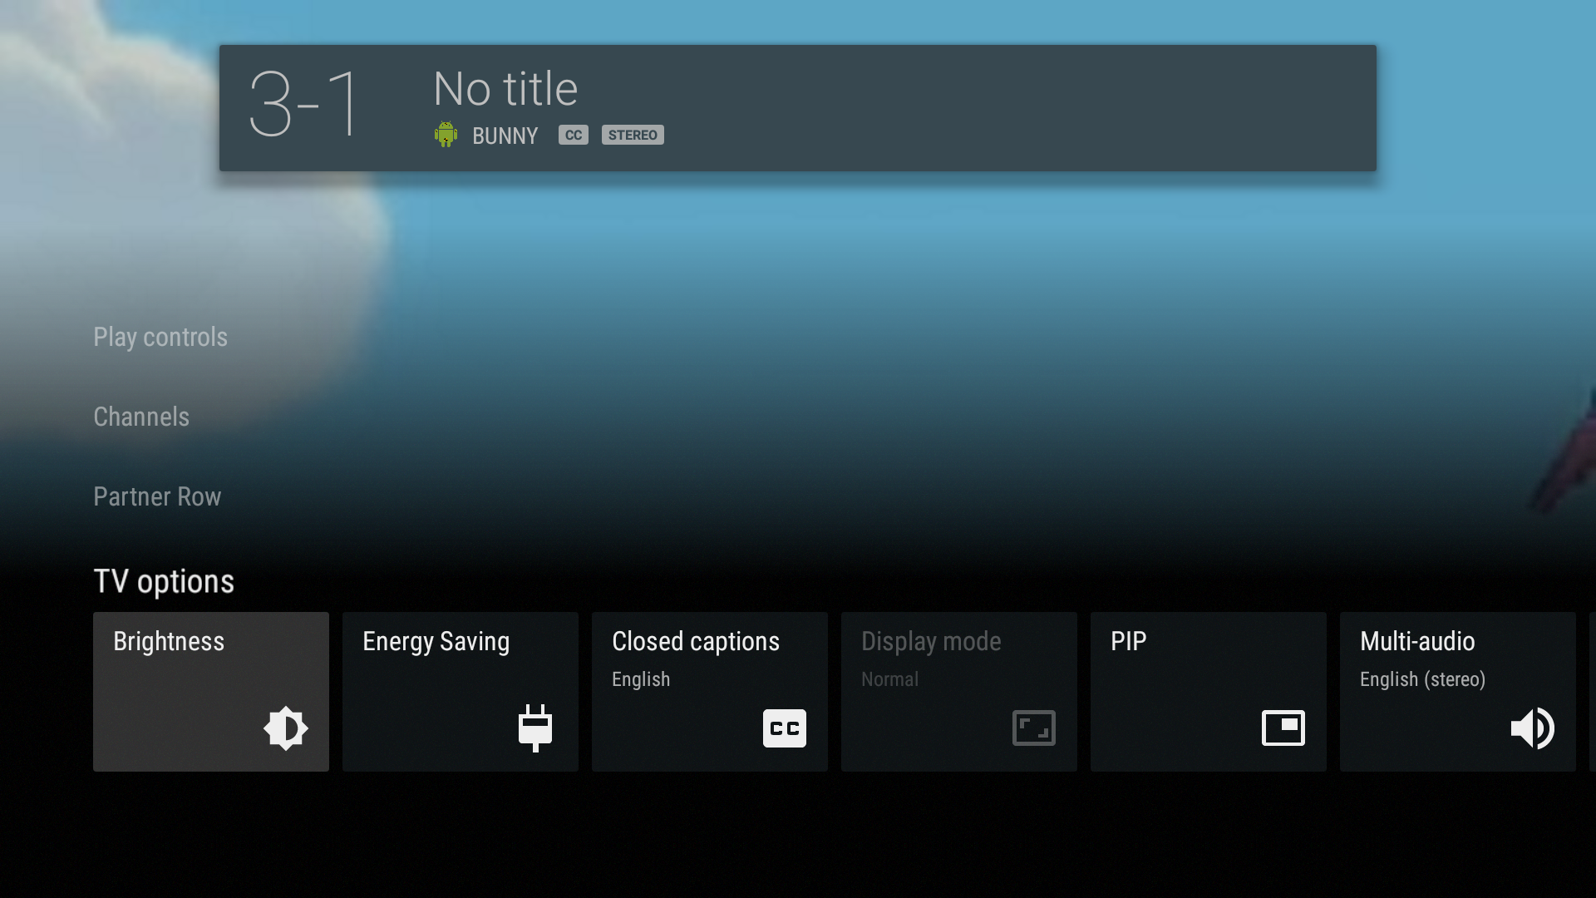Toggle the Closed Captions option
This screenshot has width=1596, height=898.
tap(709, 691)
